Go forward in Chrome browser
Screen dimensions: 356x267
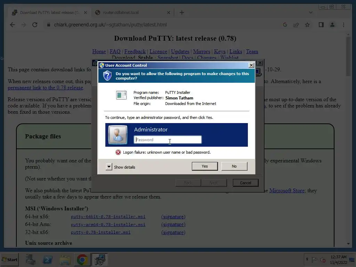(24, 25)
